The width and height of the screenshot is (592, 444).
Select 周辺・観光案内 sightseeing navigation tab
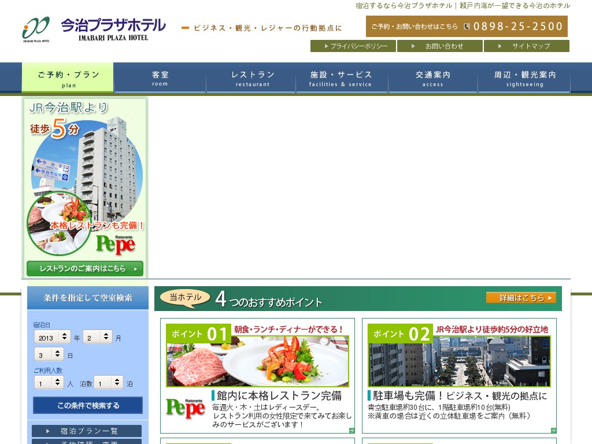coord(524,78)
